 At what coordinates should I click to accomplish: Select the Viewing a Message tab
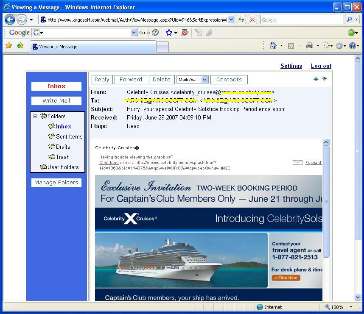(93, 47)
